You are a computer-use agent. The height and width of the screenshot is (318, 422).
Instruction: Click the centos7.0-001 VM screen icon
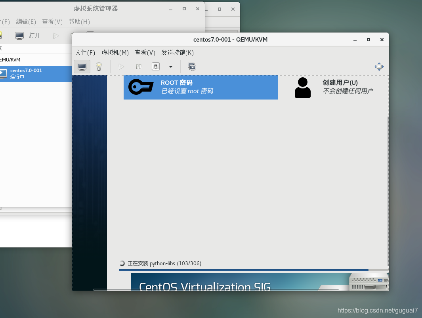3,74
